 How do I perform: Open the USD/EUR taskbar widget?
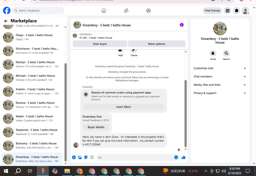tap(180, 171)
